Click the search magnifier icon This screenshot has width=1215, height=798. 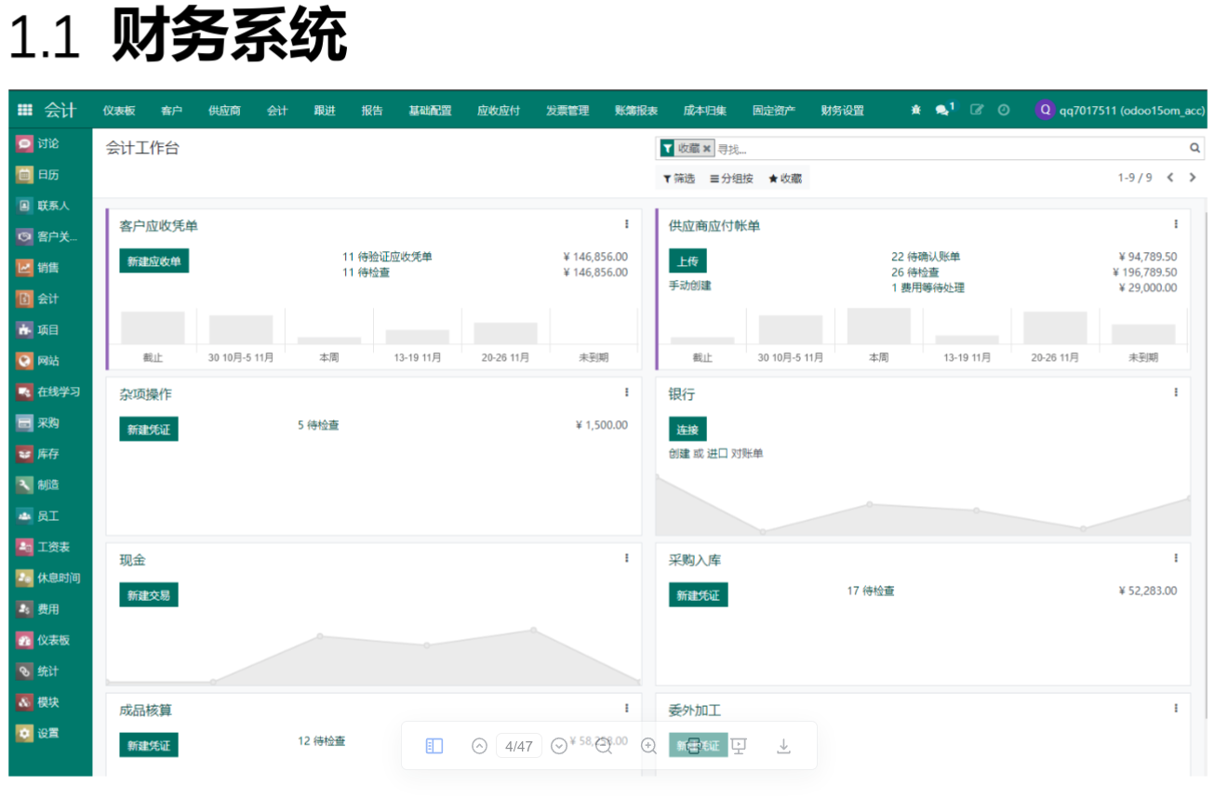(1195, 148)
